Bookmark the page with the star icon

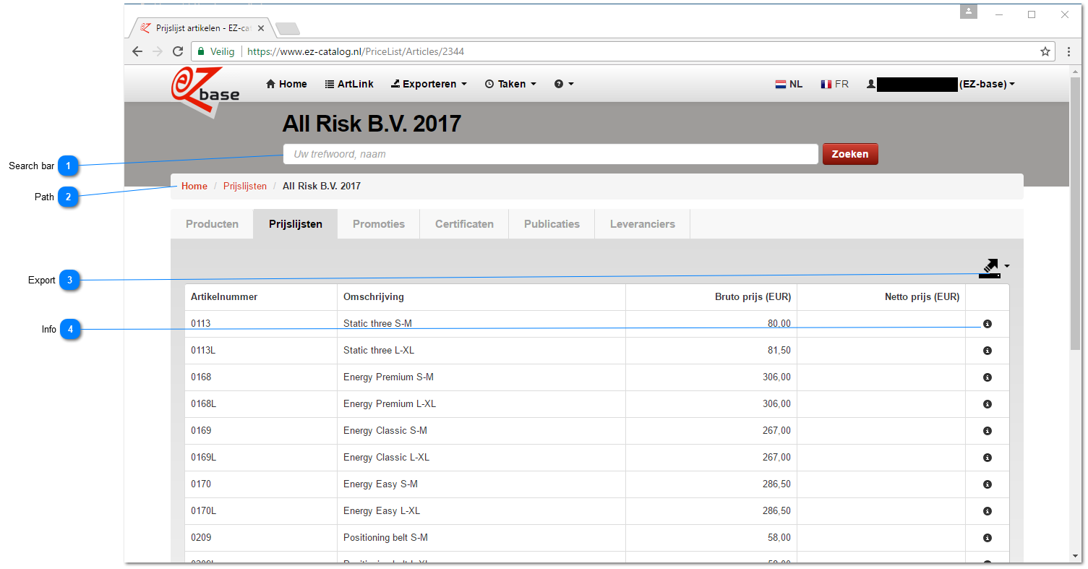[1045, 51]
